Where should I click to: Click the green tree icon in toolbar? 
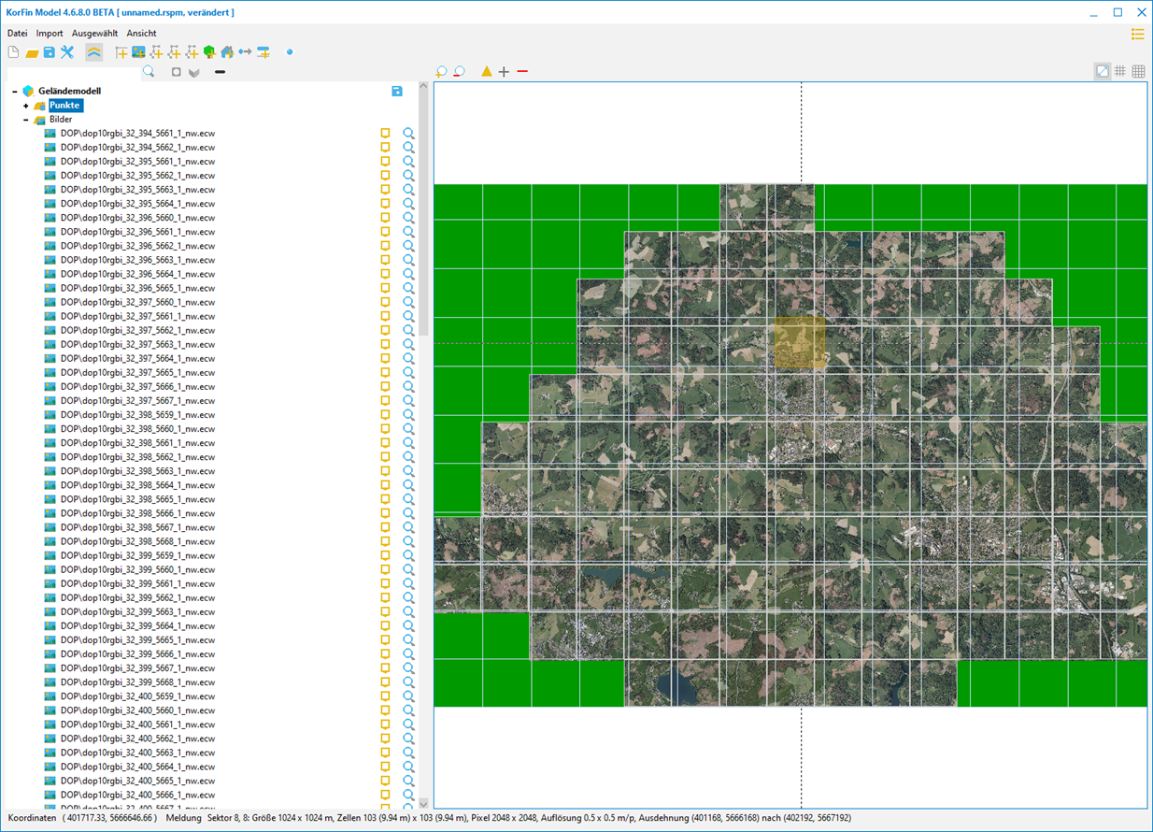tap(209, 52)
